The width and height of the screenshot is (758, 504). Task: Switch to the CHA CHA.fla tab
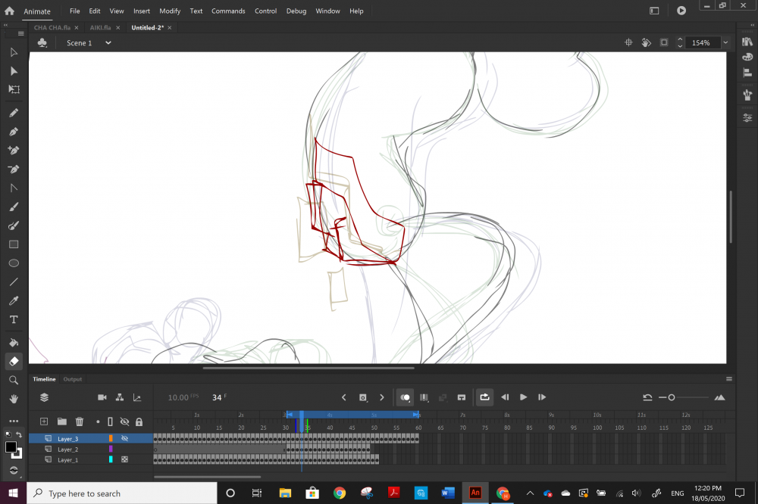52,27
